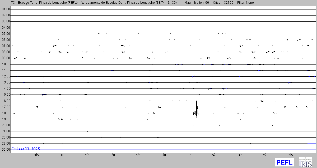This screenshot has width=317, height=168.
Task: Select the 01:00 hour label
Action: pos(6,9)
